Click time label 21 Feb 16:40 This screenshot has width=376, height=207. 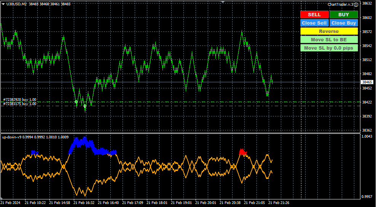click(108, 203)
